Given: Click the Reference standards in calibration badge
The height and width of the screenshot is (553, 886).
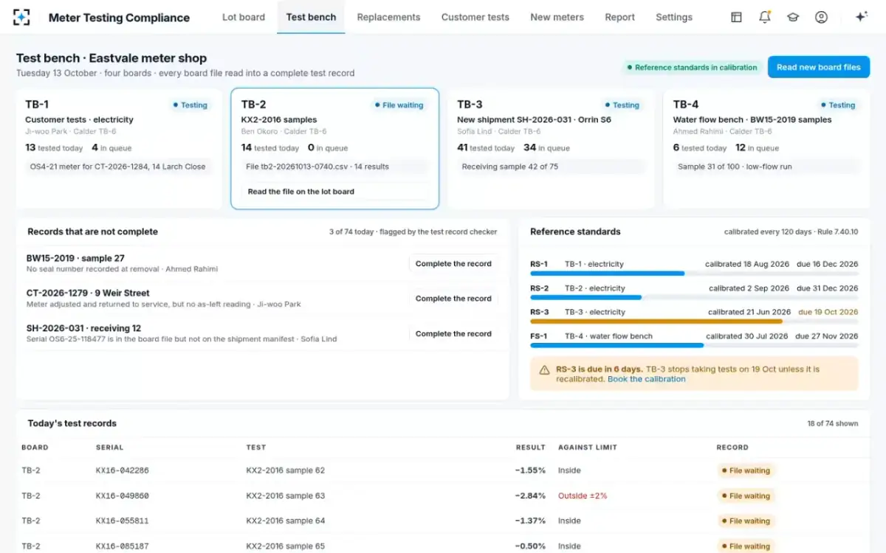Looking at the screenshot, I should coord(692,67).
